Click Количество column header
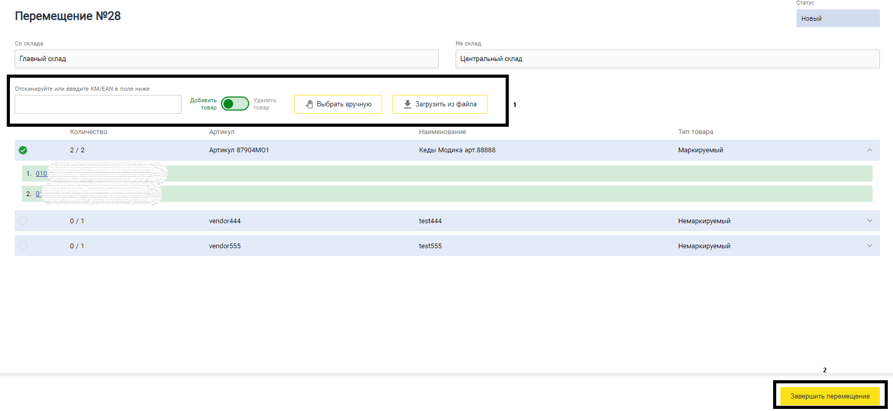The height and width of the screenshot is (411, 893). click(x=89, y=132)
